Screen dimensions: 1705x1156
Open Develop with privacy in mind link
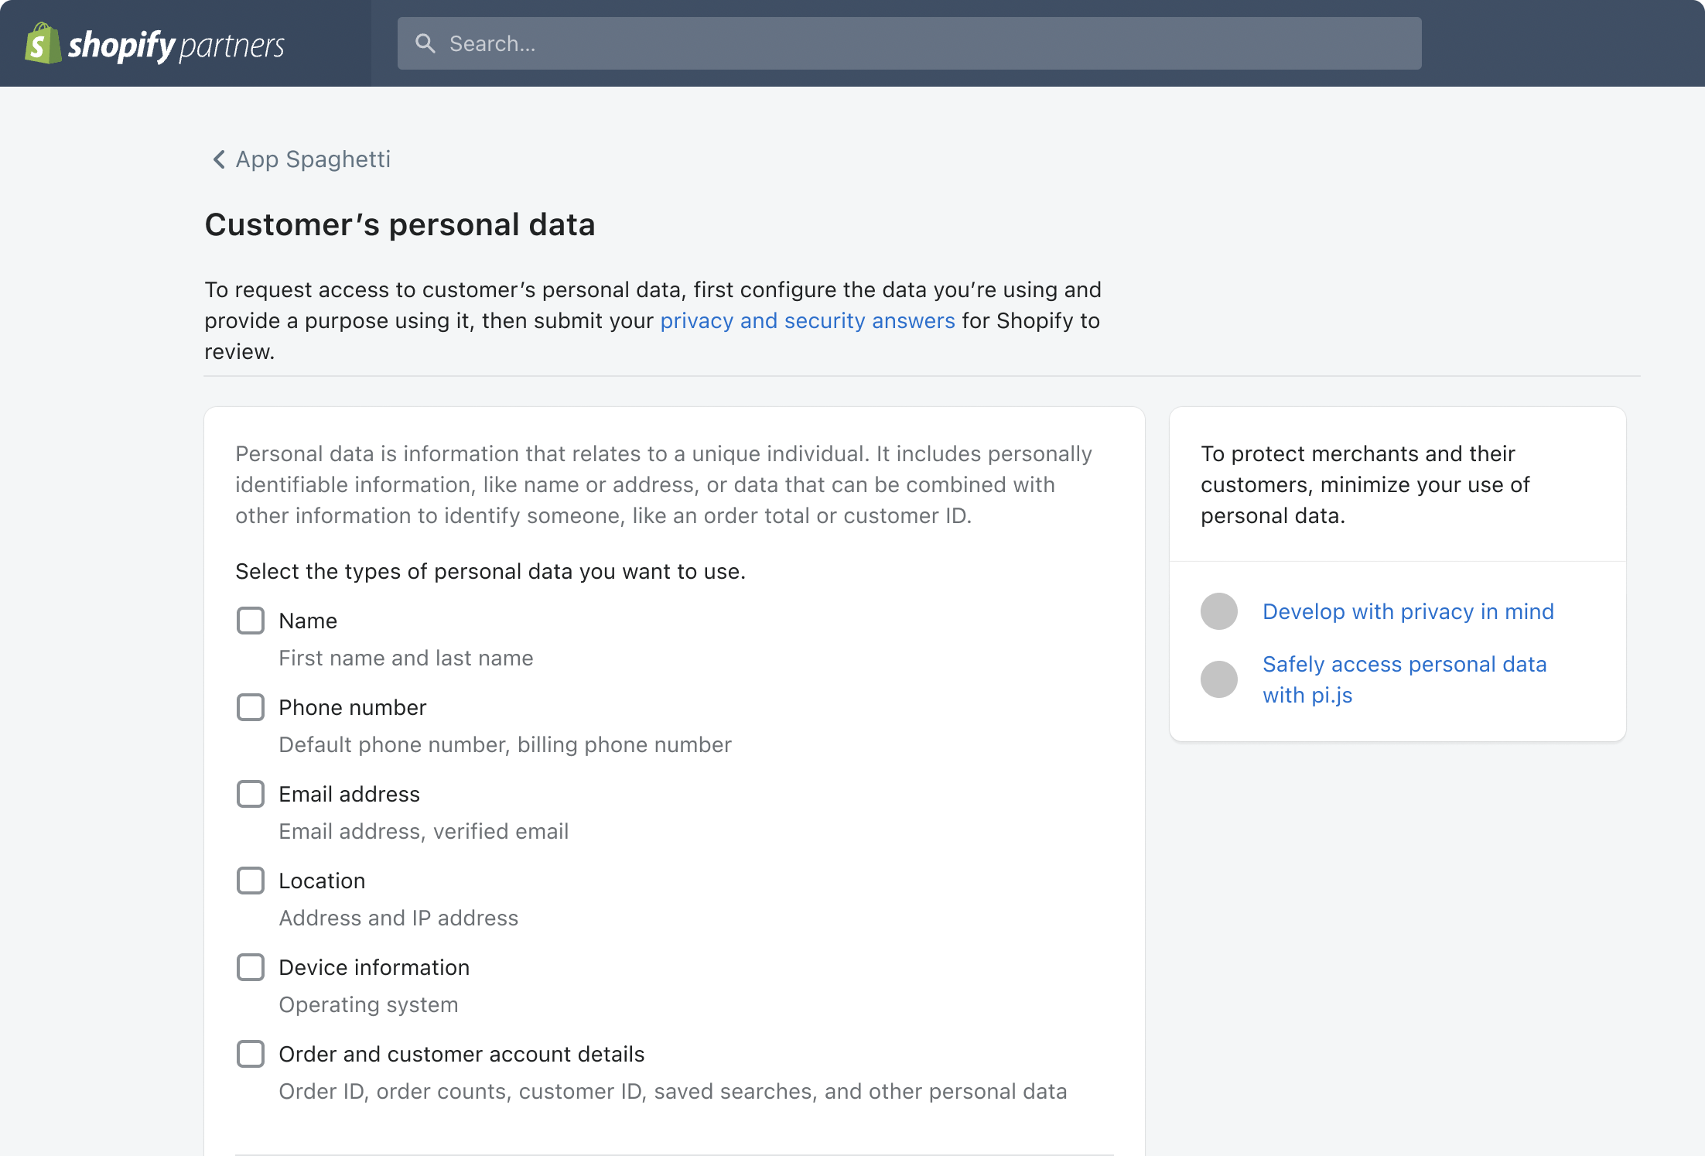pos(1408,611)
